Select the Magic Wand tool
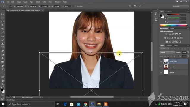This screenshot has height=107, width=190. coord(3,25)
